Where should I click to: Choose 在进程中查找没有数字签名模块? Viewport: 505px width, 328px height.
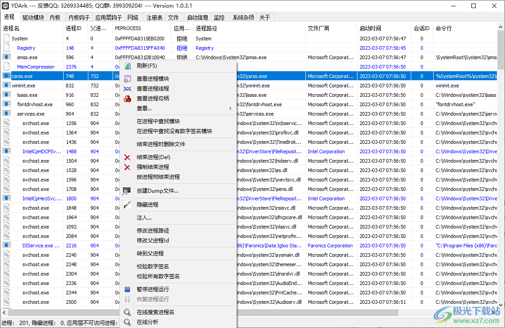[174, 131]
